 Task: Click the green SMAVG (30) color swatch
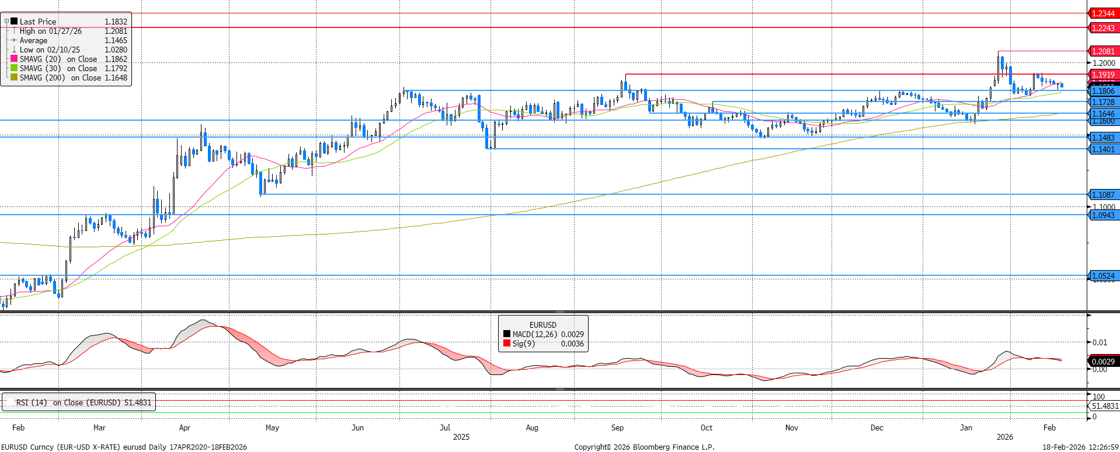pyautogui.click(x=14, y=68)
